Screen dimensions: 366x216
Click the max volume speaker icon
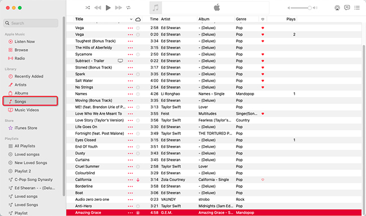coord(315,8)
